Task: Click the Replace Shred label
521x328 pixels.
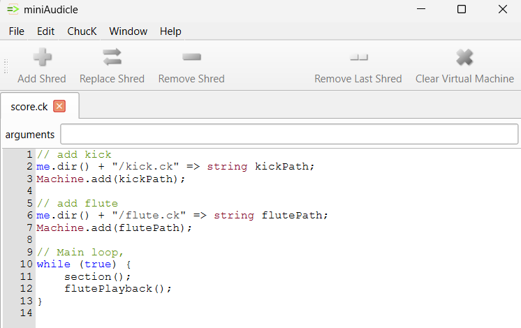Action: 112,79
